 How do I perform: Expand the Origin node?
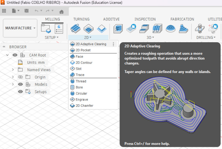click(x=13, y=77)
